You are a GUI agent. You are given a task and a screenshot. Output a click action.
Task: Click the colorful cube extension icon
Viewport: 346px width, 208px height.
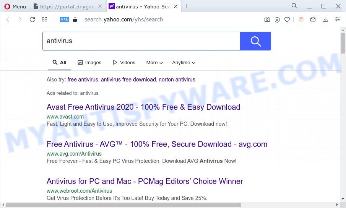301,19
